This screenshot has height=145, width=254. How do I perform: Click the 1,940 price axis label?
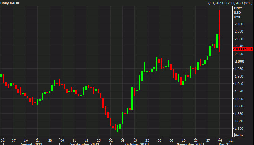click(x=239, y=84)
